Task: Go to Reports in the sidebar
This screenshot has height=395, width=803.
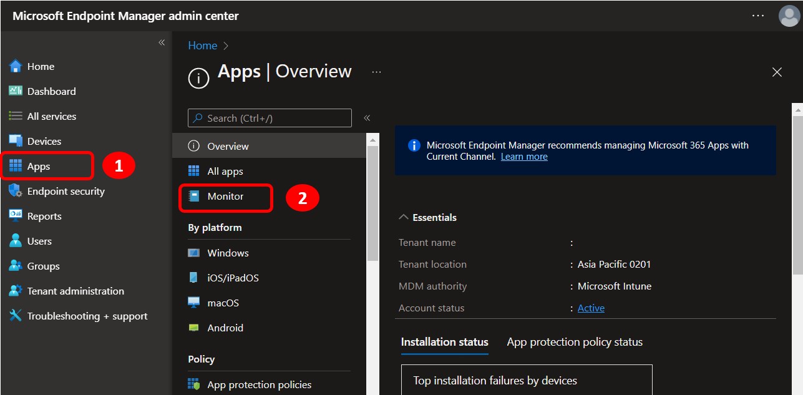Action: click(x=44, y=216)
